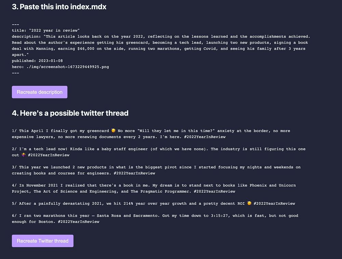Click the emoji after "decent ROI" in tweet 5
Viewport: 342px width, 259px height.
point(250,203)
